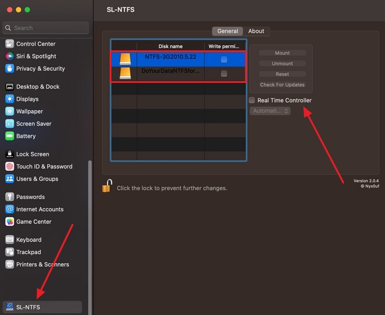Click the SL-NTFS sidebar icon
Viewport: 385px width, 315px height.
(x=10, y=307)
